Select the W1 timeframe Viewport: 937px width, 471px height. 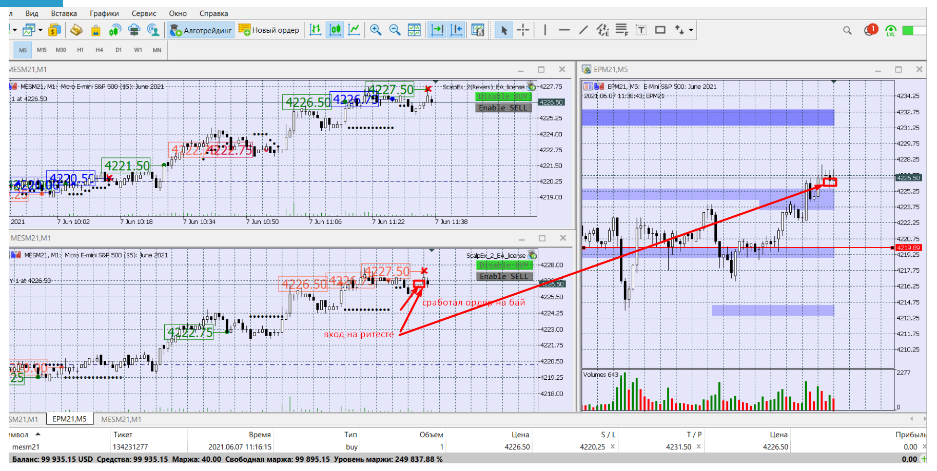point(138,50)
